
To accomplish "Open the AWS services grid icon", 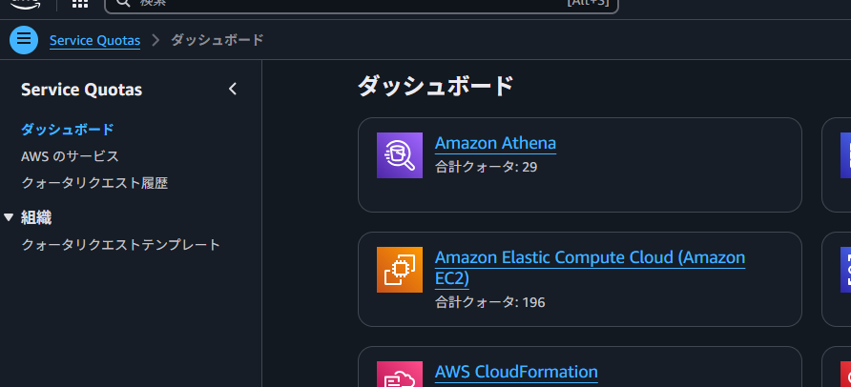I will point(80,3).
